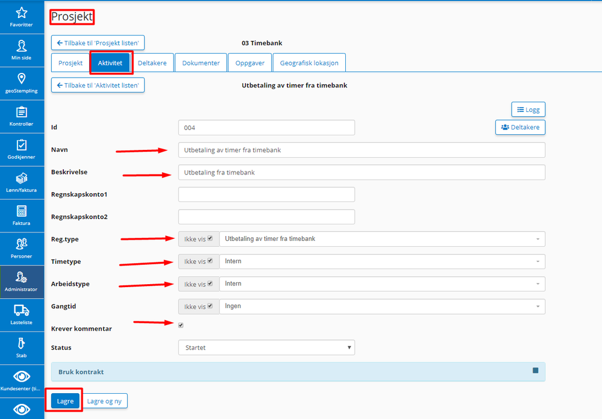Switch to the Deltakere tab

[x=152, y=63]
